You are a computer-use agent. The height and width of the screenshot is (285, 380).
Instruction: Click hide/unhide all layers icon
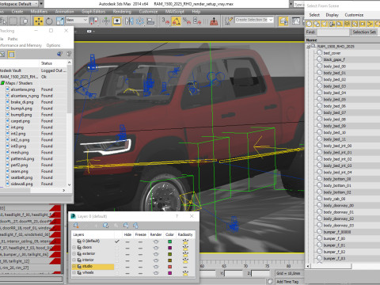click(x=126, y=226)
